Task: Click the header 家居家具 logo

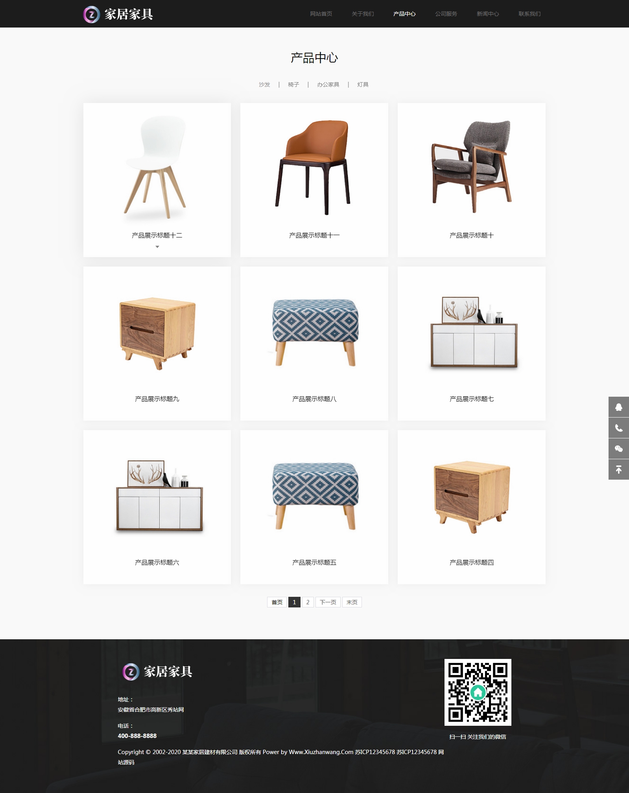Action: [x=118, y=14]
